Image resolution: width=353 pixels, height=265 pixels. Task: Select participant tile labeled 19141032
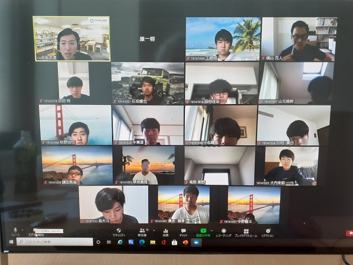tap(113, 204)
